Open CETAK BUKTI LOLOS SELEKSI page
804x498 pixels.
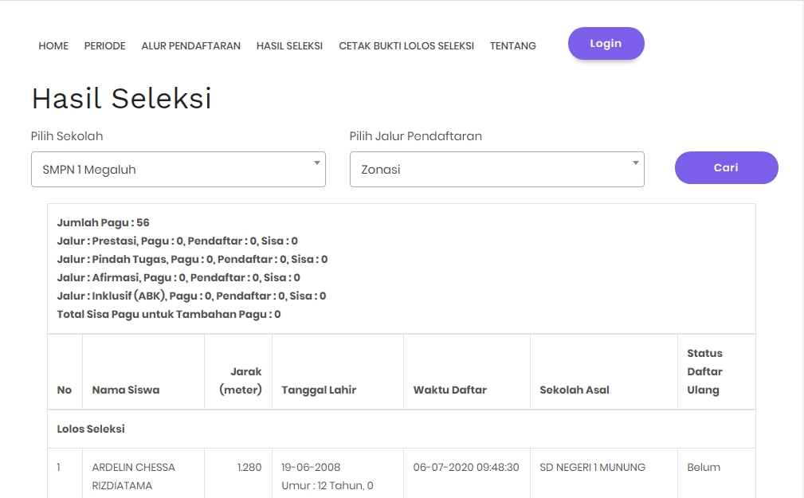point(406,46)
